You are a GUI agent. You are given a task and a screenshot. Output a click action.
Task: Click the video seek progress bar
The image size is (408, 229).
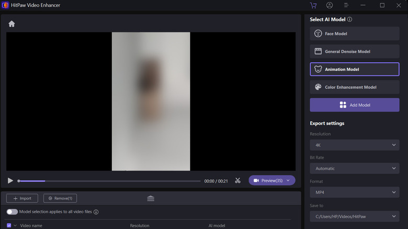coord(110,181)
